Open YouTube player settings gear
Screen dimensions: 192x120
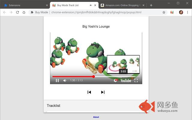click(115, 80)
